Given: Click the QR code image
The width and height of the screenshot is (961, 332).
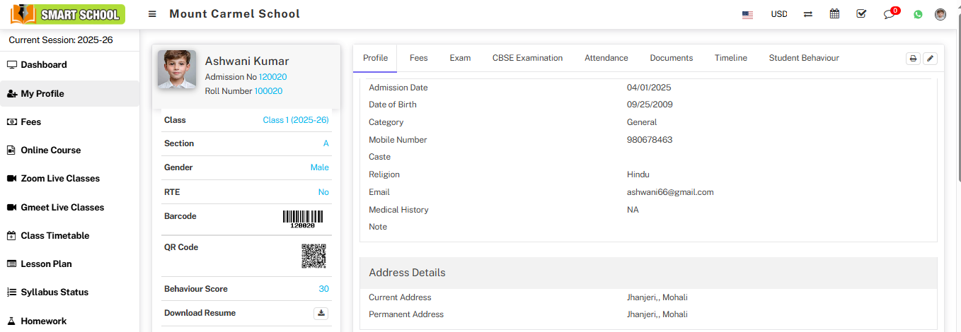Looking at the screenshot, I should [313, 256].
